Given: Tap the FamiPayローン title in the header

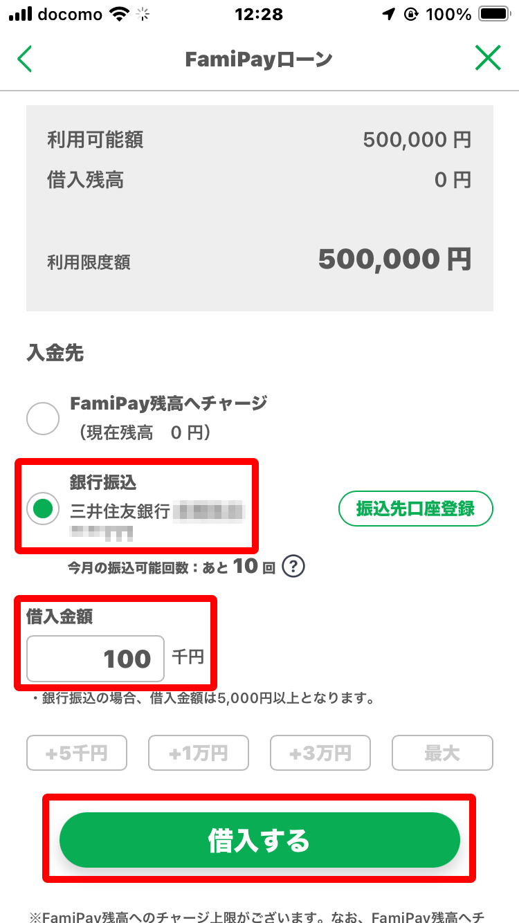Looking at the screenshot, I should click(259, 58).
